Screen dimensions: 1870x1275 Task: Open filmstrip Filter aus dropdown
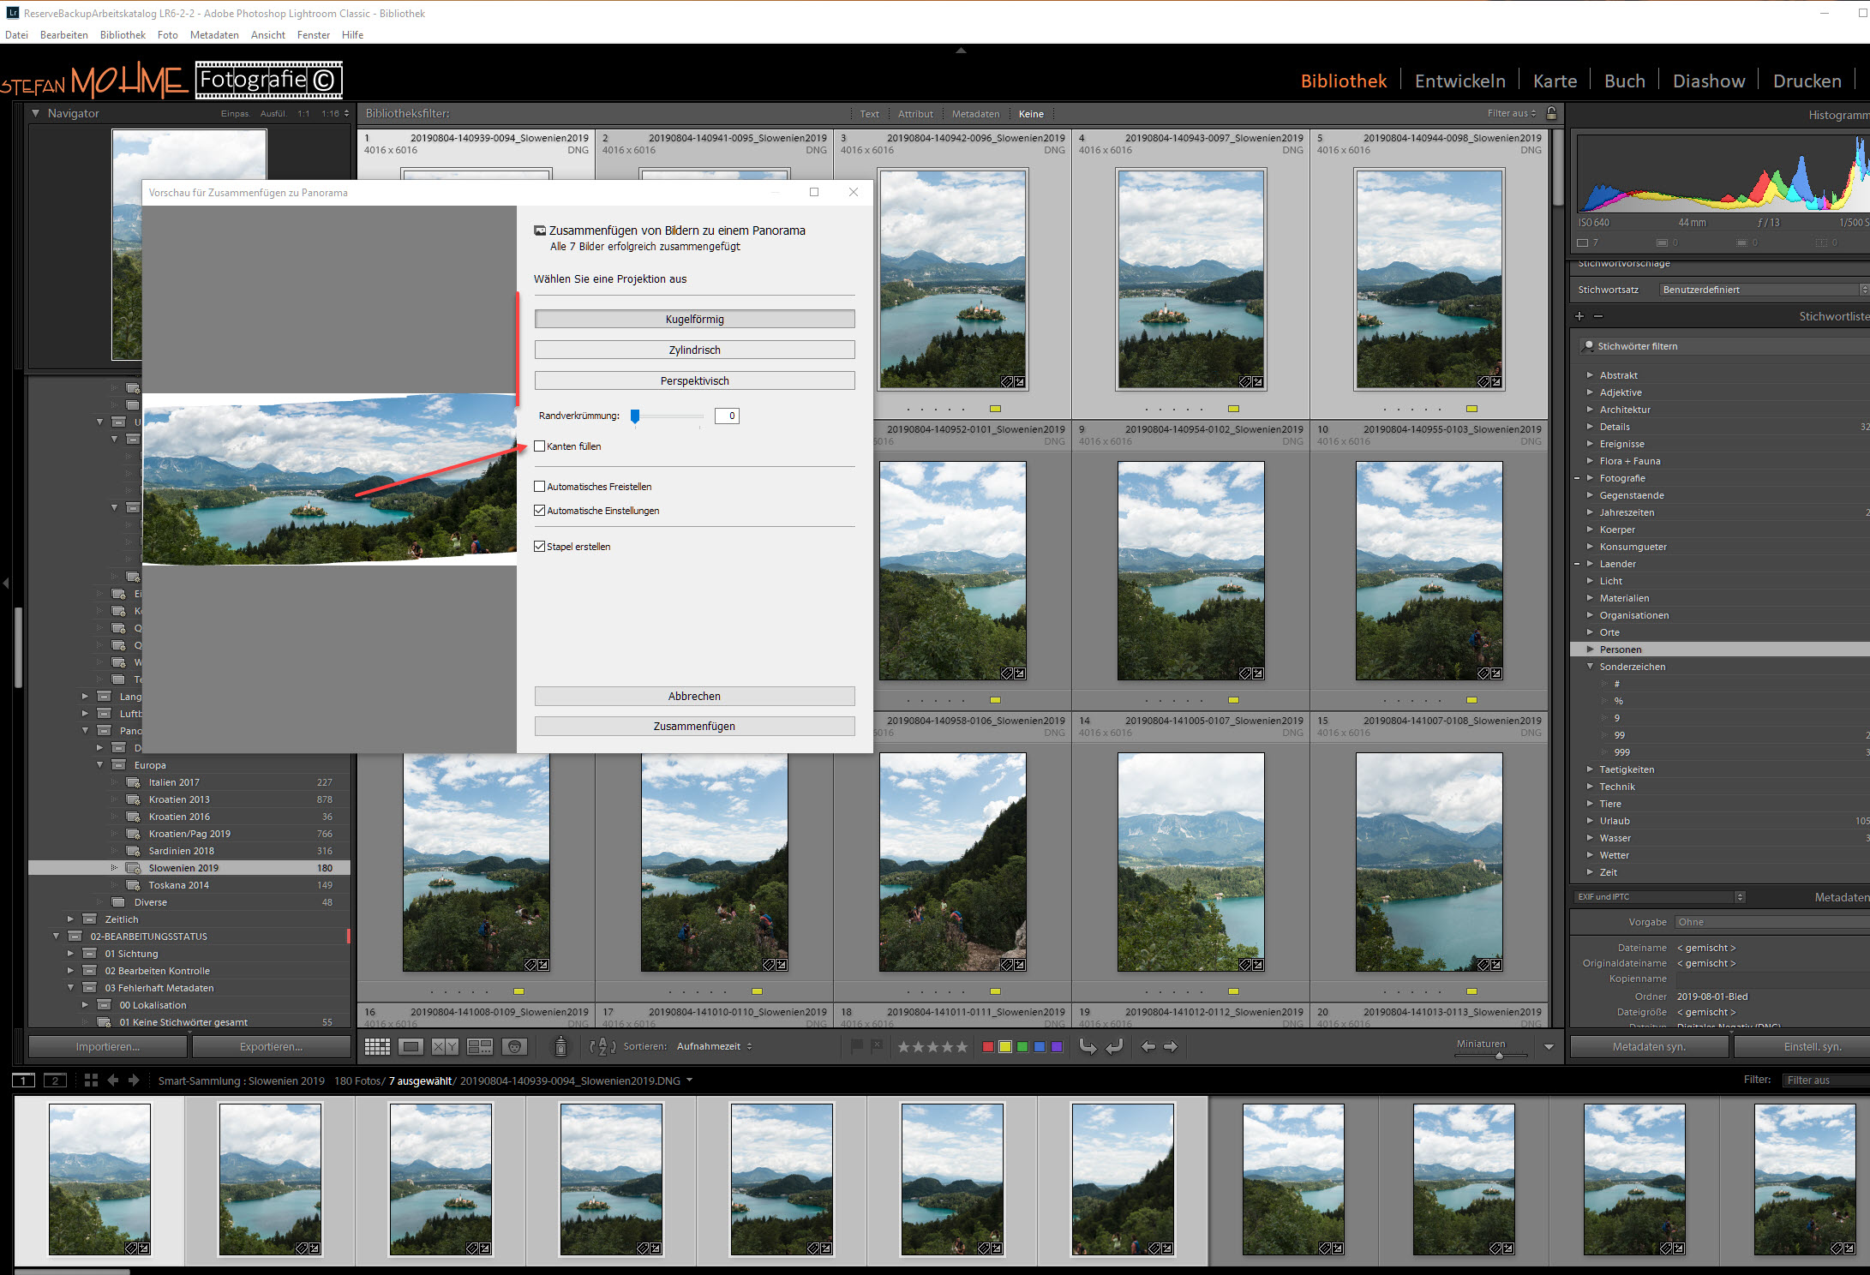click(x=1826, y=1080)
